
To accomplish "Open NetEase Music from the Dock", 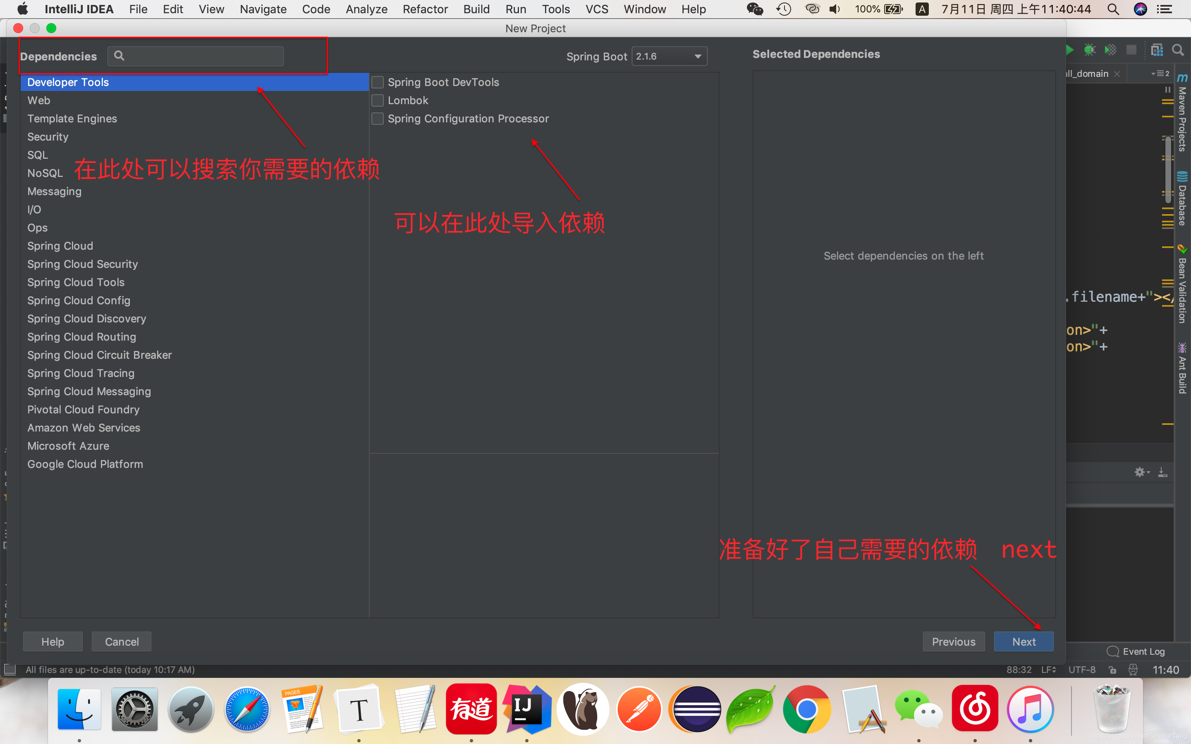I will tap(975, 708).
